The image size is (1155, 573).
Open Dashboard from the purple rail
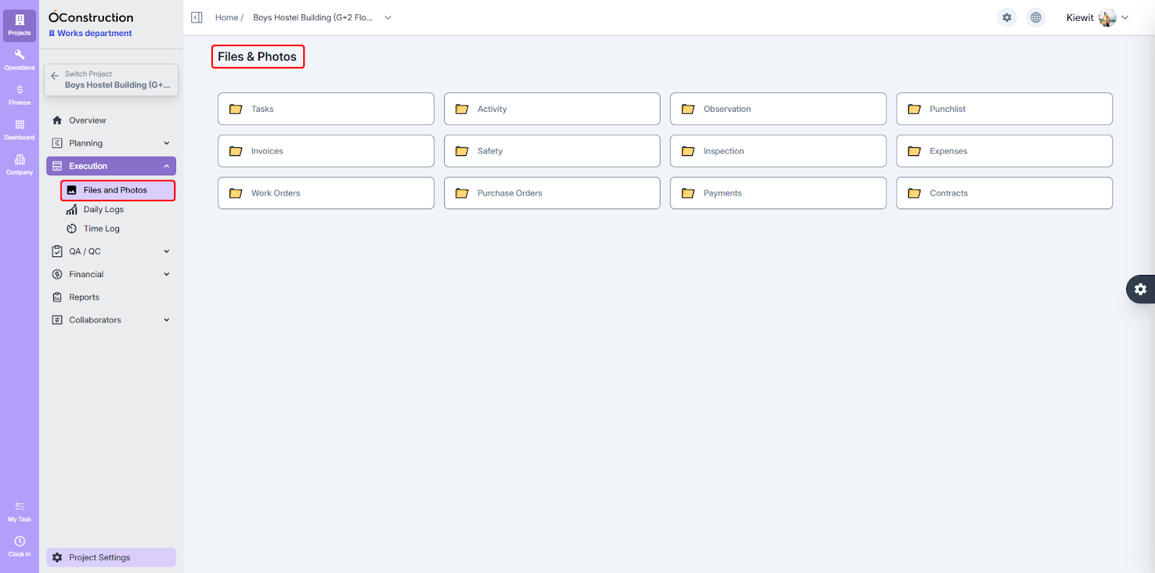(19, 130)
